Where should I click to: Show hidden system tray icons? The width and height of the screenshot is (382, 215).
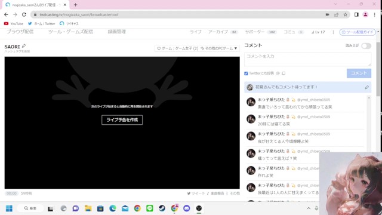tap(309, 208)
